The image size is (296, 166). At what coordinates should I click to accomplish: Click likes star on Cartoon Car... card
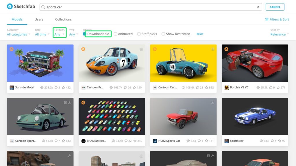(x=206, y=88)
